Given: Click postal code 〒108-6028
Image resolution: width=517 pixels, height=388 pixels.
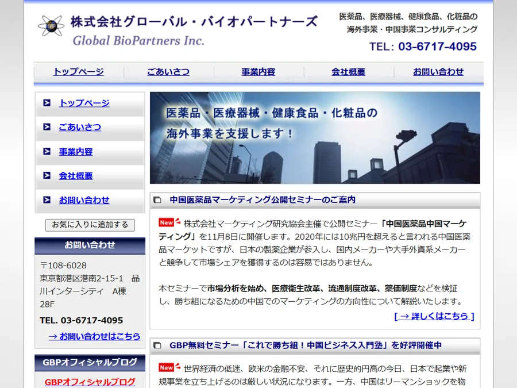Looking at the screenshot, I should (x=63, y=266).
